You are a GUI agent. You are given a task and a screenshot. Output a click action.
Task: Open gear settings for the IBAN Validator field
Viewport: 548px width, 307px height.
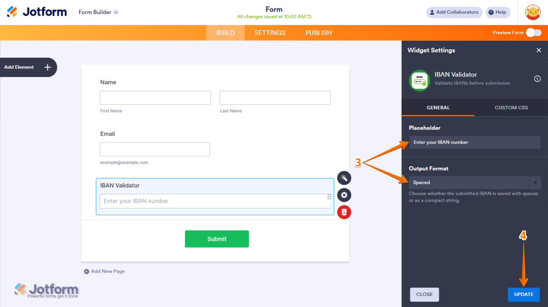344,195
